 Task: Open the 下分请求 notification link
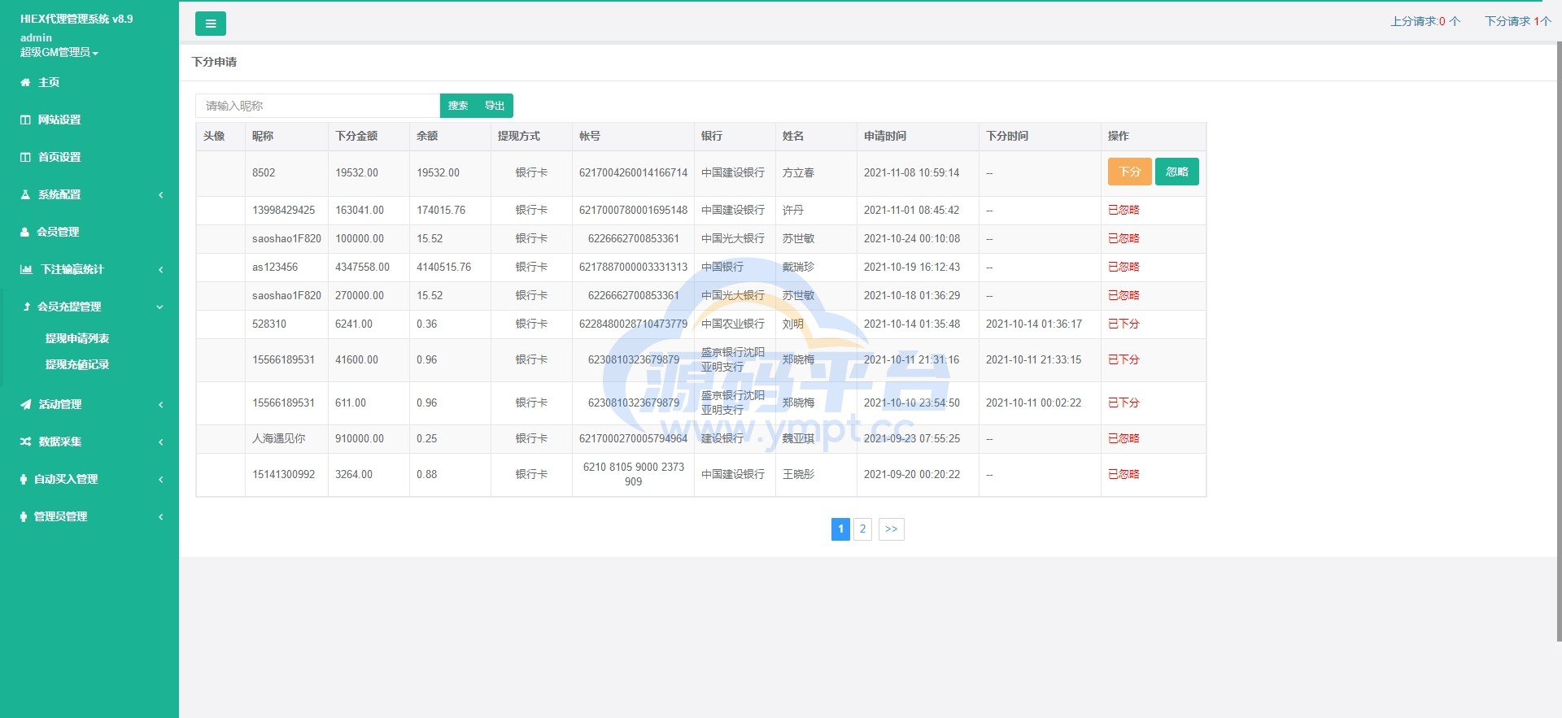point(1518,21)
